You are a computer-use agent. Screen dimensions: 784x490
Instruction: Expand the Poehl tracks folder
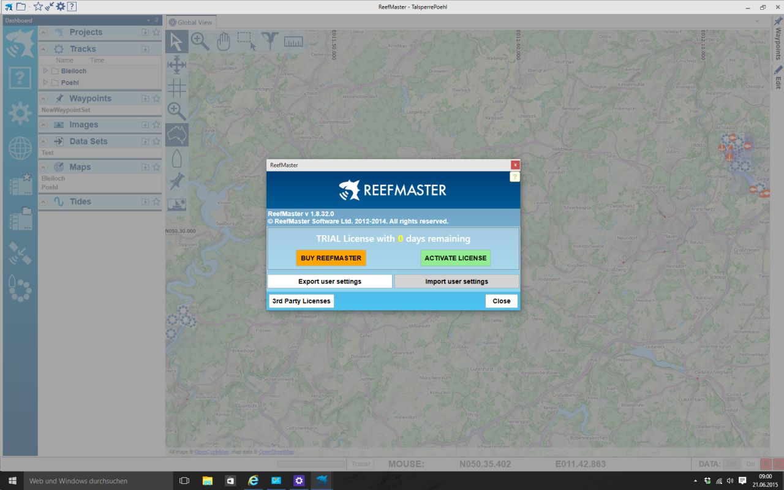pos(45,83)
